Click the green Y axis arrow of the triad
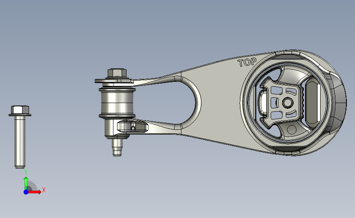 coord(26,183)
